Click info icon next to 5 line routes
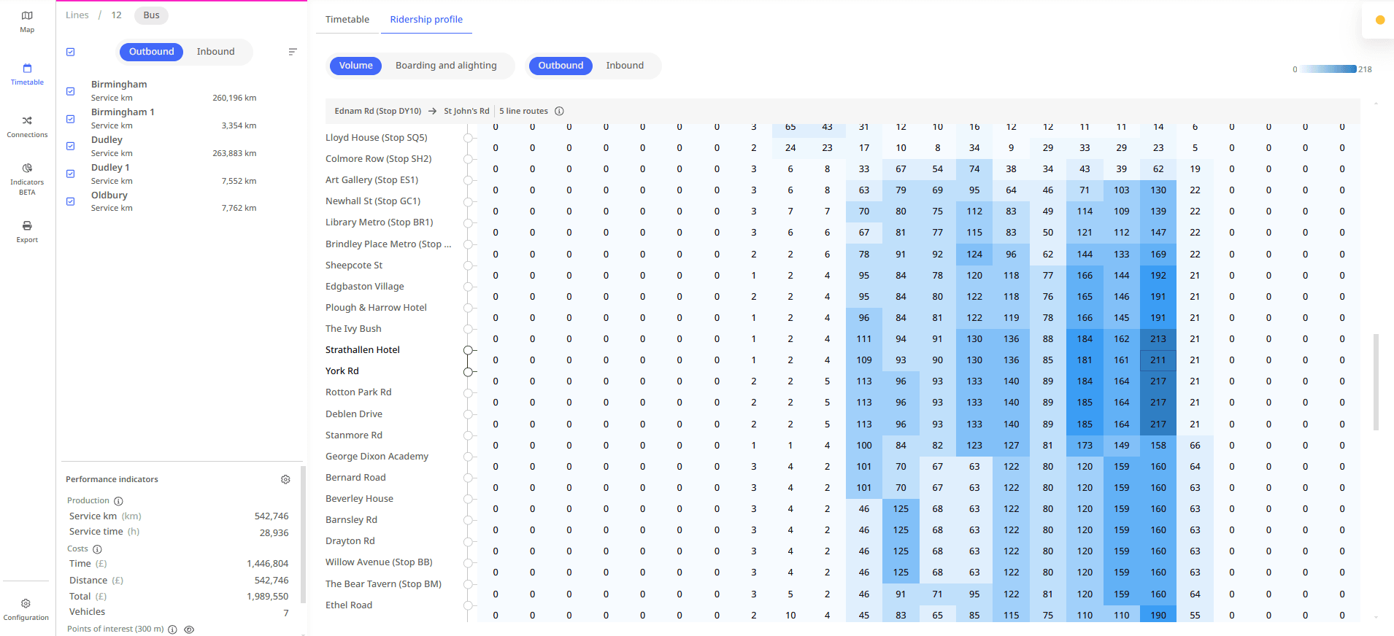 (x=559, y=112)
